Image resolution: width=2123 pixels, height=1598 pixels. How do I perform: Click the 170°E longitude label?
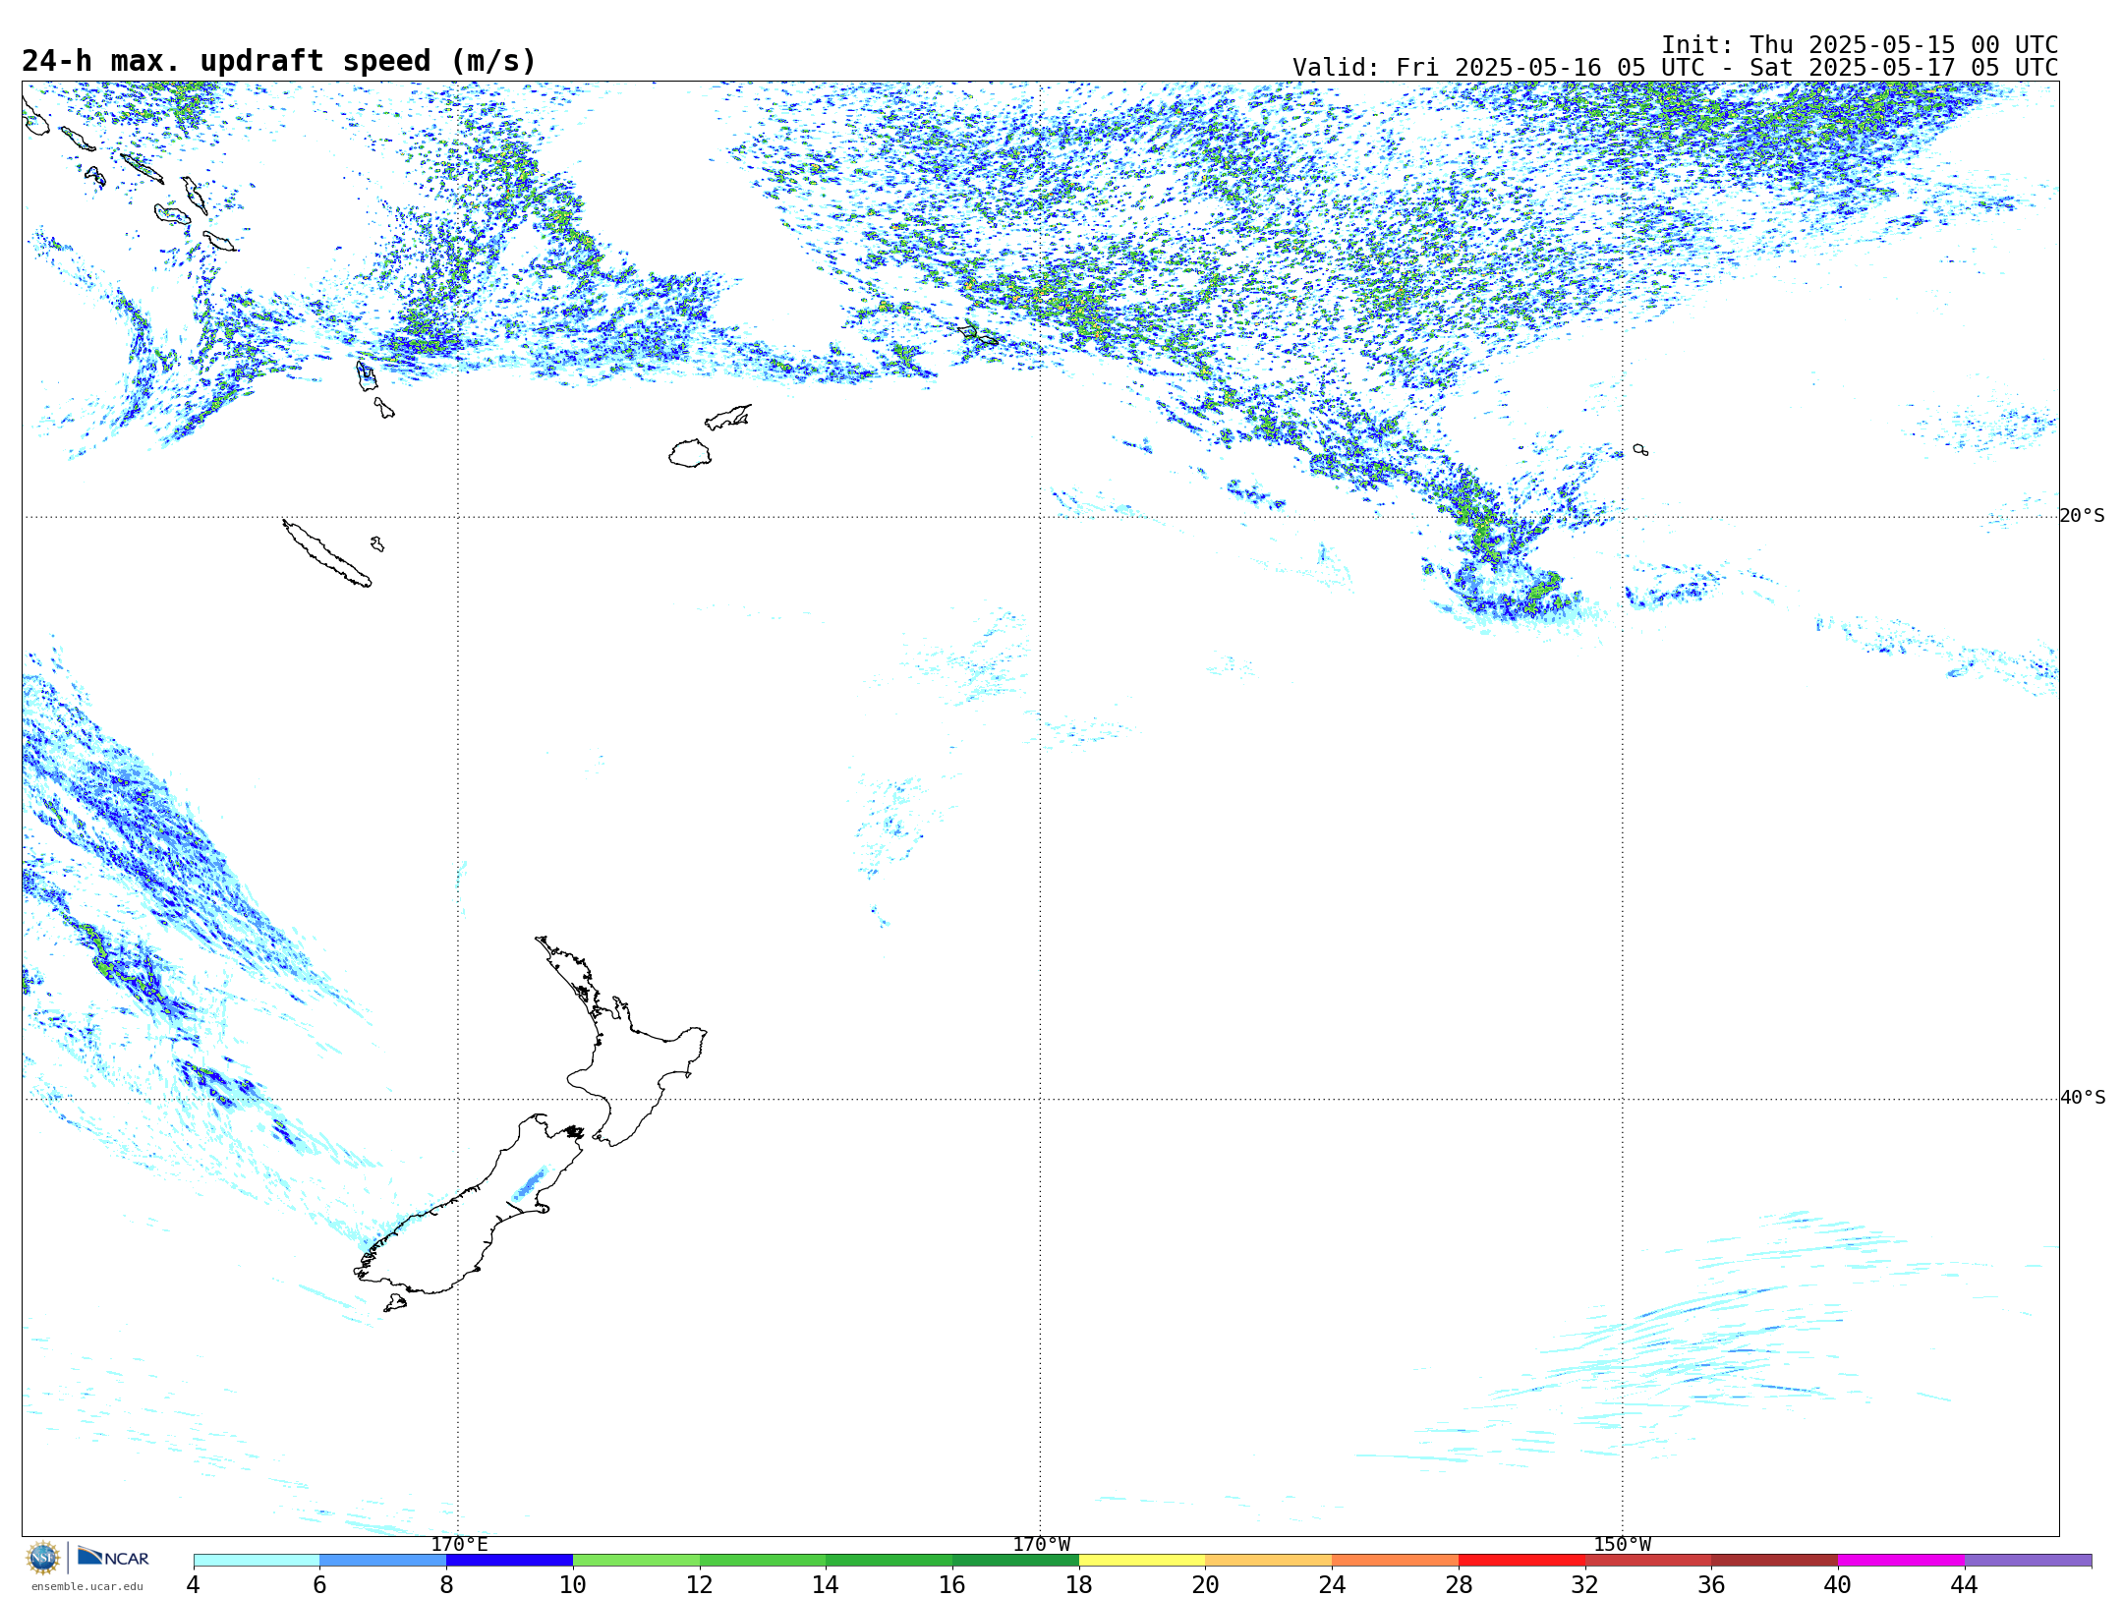459,1544
